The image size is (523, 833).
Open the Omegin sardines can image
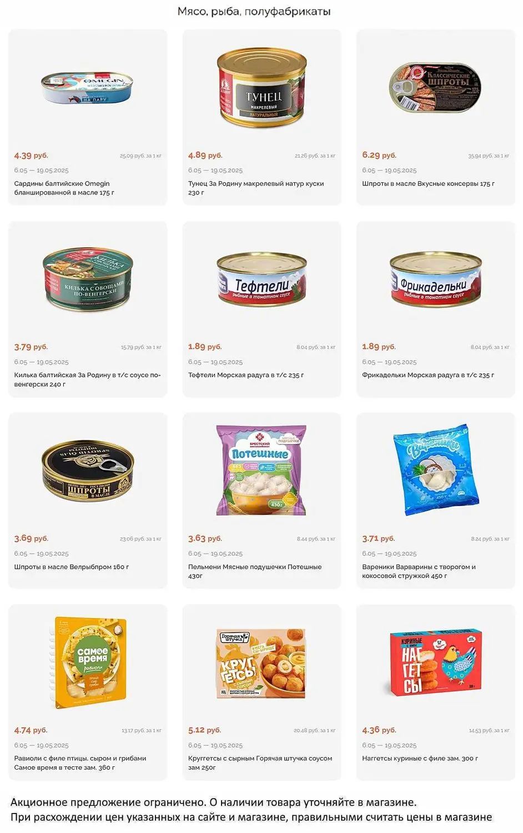tap(87, 87)
